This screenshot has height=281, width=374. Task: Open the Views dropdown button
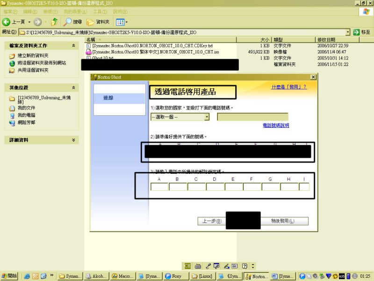tap(122, 22)
